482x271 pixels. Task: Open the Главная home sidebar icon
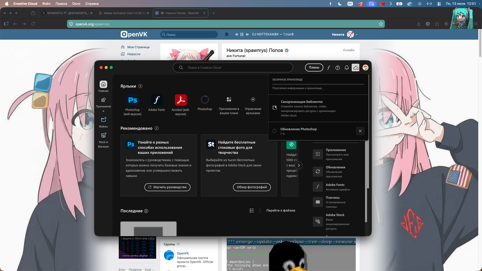coord(103,87)
